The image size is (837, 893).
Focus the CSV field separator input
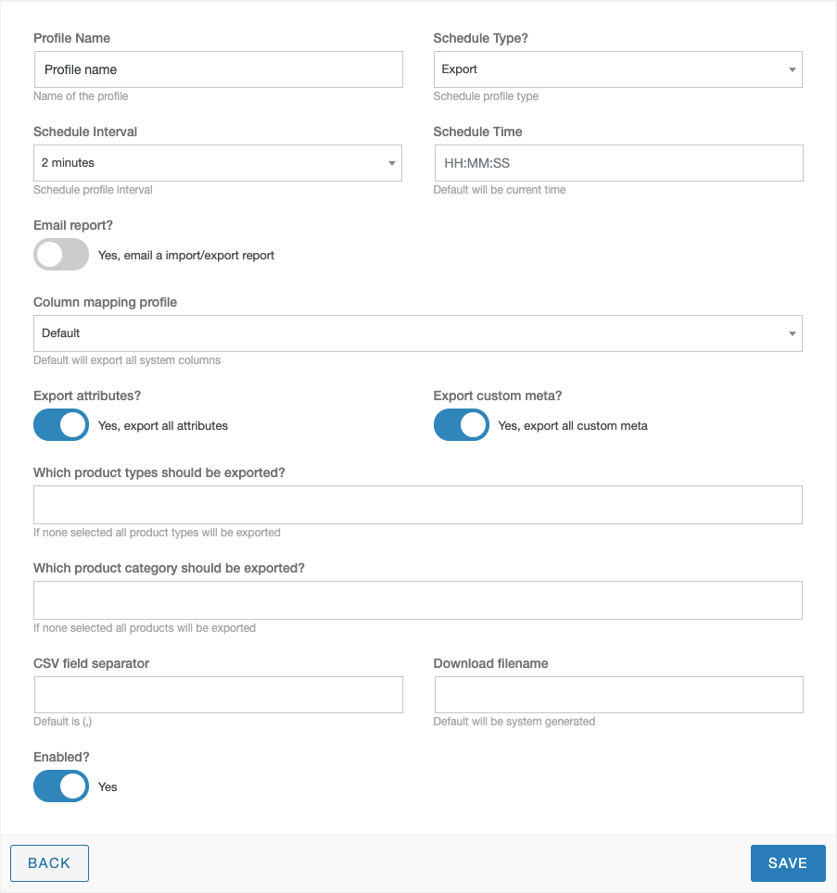click(218, 695)
